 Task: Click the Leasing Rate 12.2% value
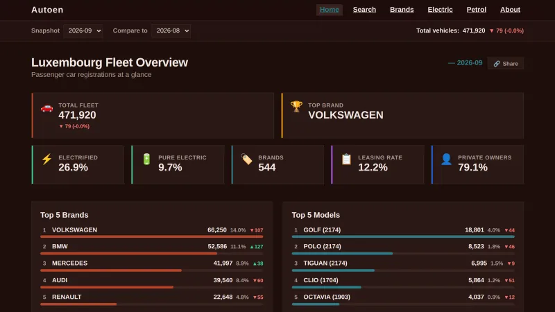coord(373,167)
